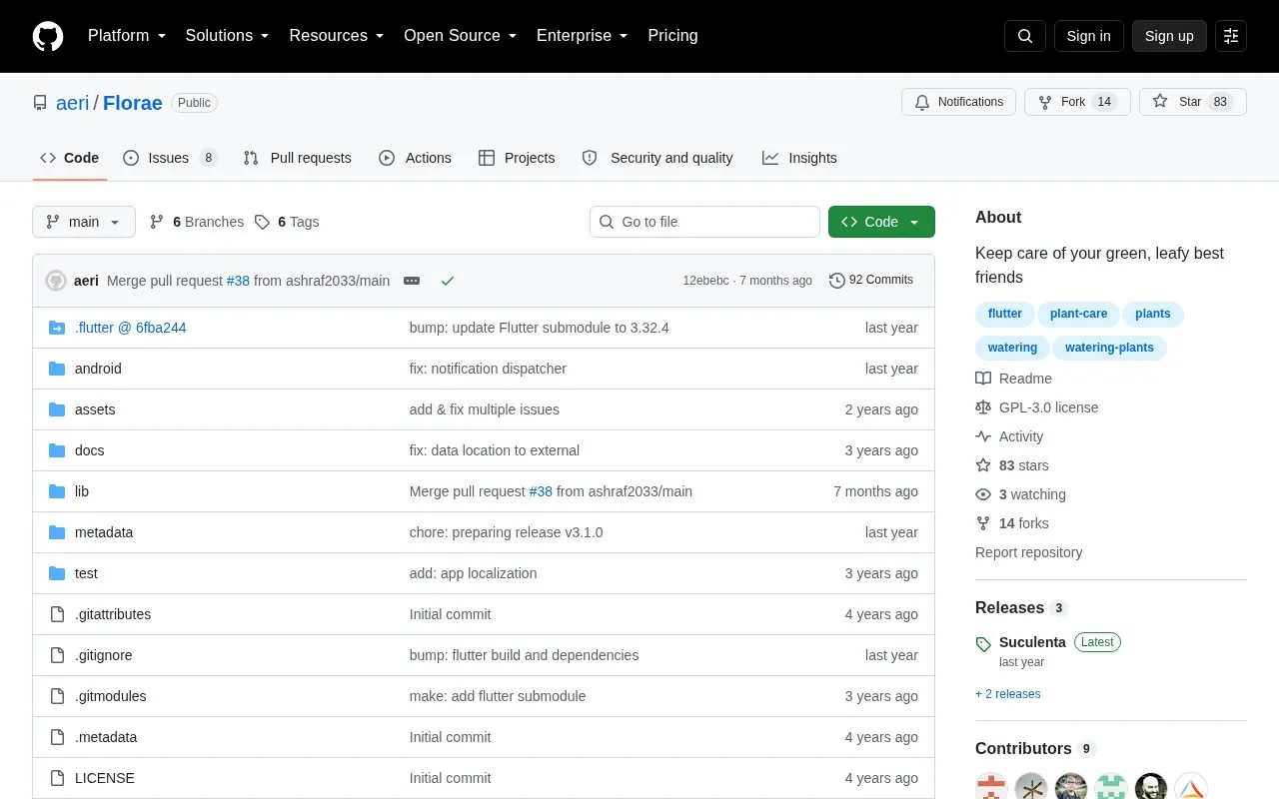Screen dimensions: 1279x799
Task: Open pull request #38 in lib row
Action: pos(541,491)
